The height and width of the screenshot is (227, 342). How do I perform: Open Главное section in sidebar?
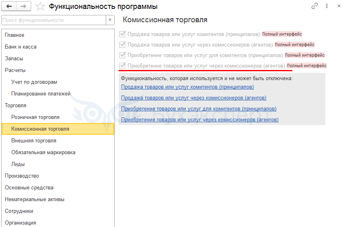[x=58, y=35]
